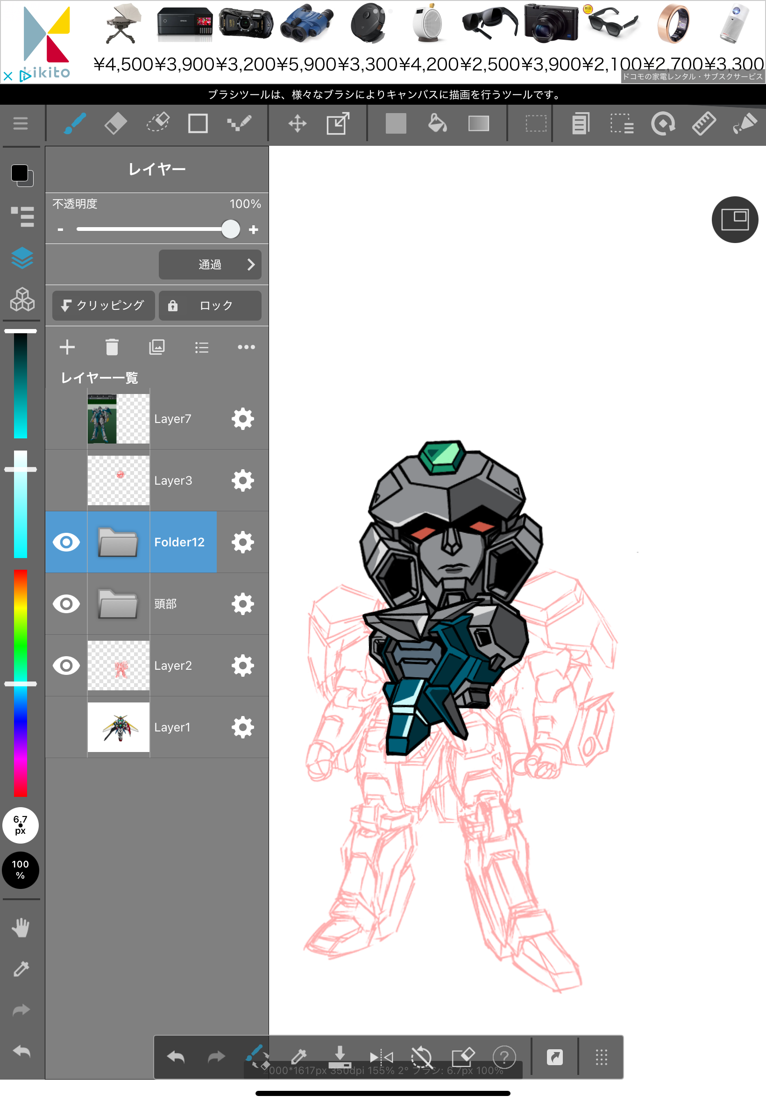
Task: Select the Eraser tool
Action: (x=116, y=124)
